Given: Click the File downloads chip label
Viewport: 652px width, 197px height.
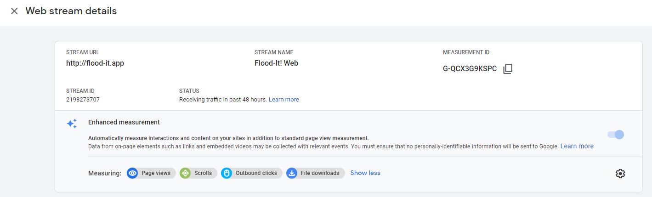Looking at the screenshot, I should point(320,173).
